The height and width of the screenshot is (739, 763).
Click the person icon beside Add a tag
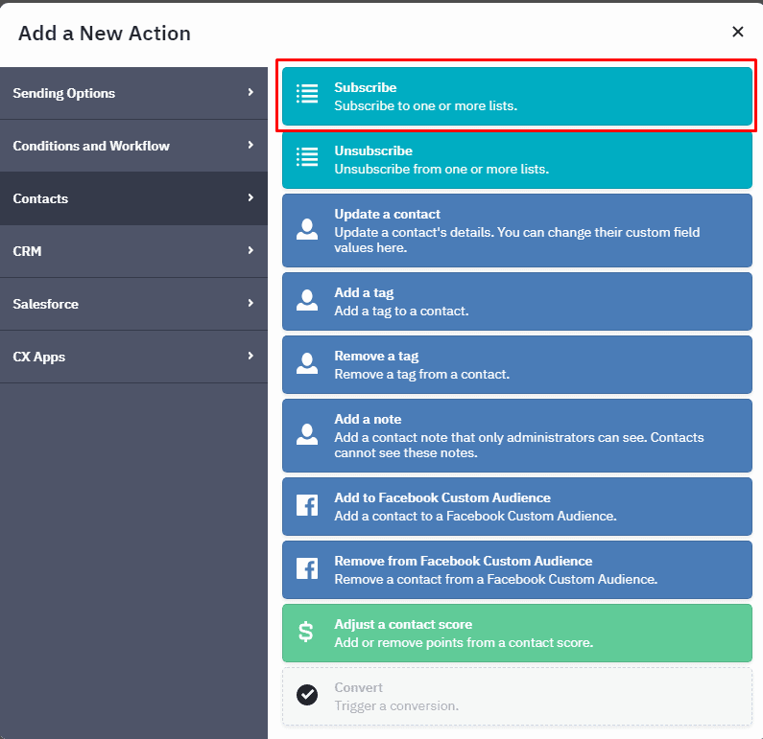(x=307, y=300)
